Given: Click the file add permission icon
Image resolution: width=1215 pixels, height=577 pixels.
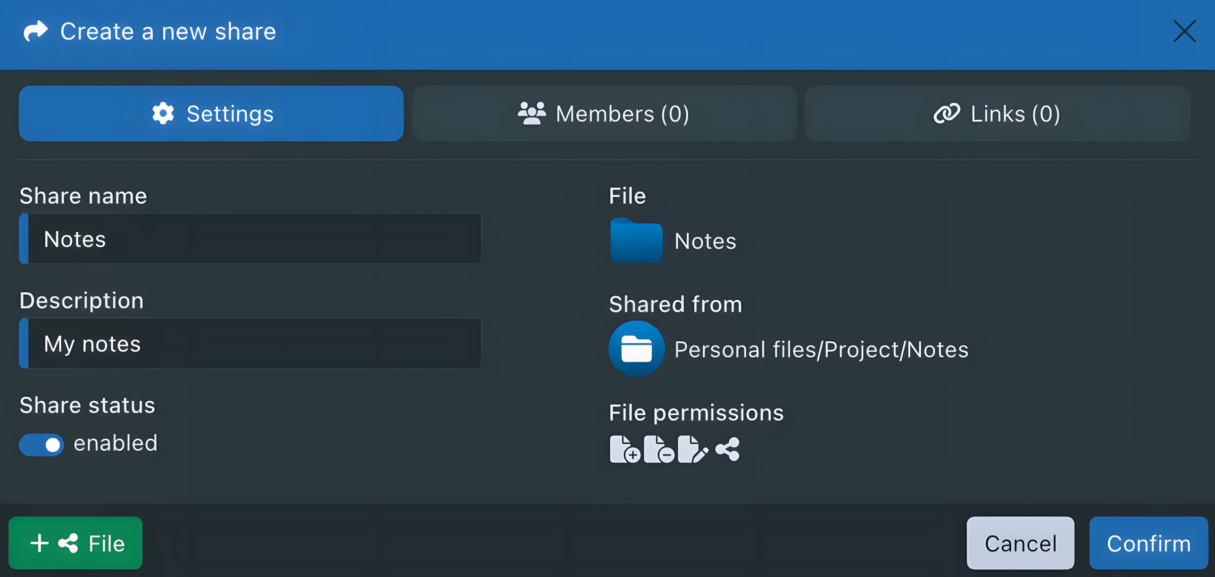Looking at the screenshot, I should coord(625,449).
